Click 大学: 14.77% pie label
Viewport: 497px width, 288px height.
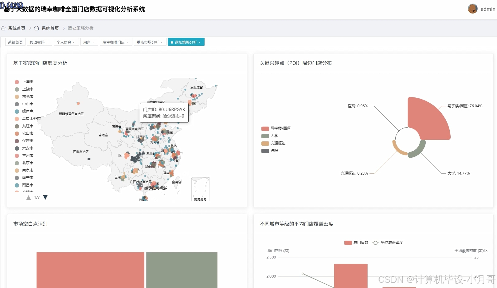459,173
